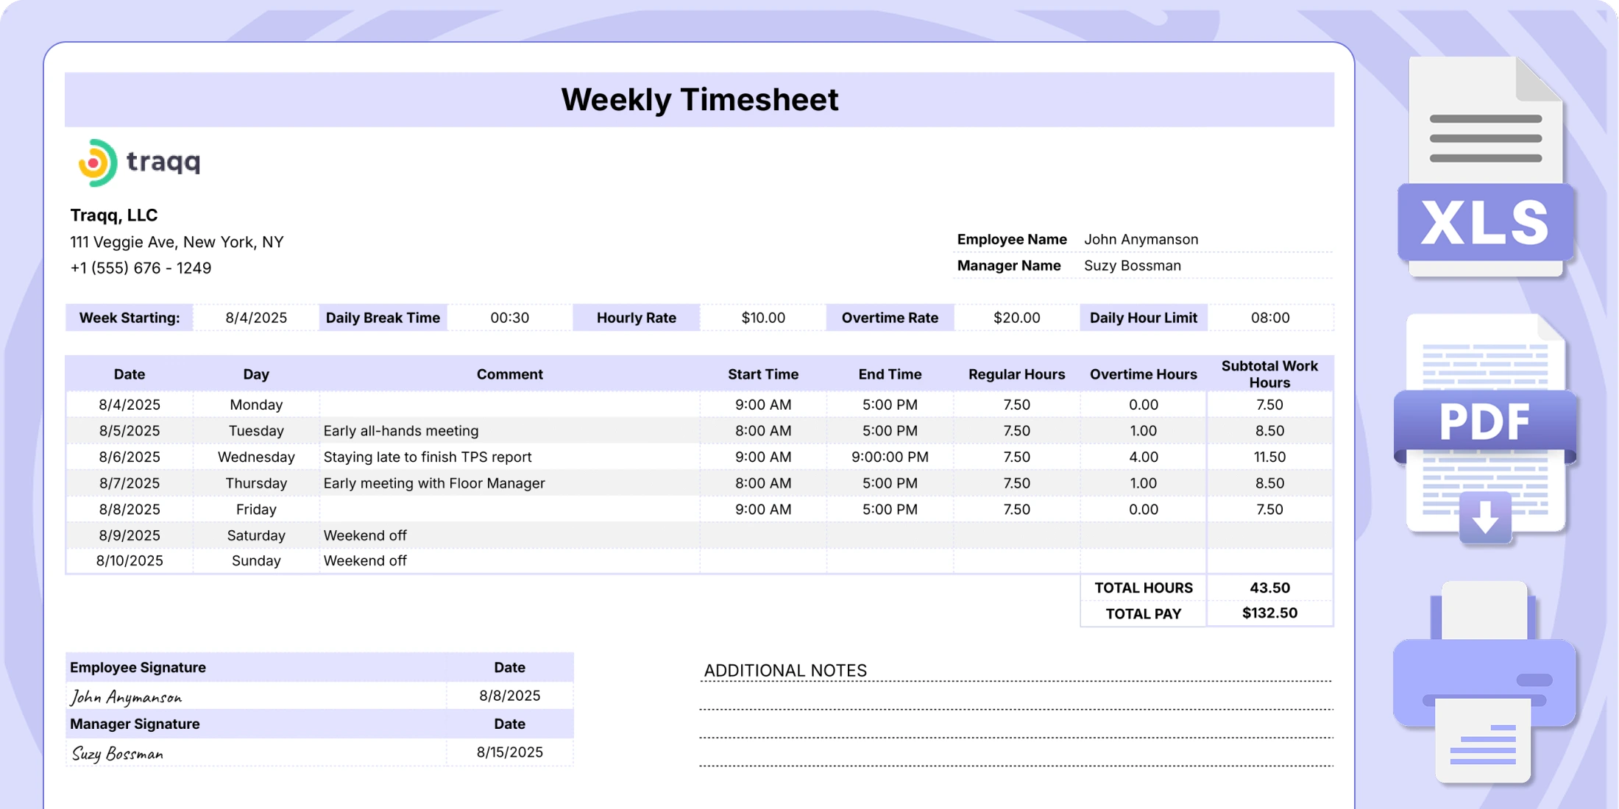Click the phone number +1 (555) 676 - 1249
Screen dimensions: 1619x809
141,268
